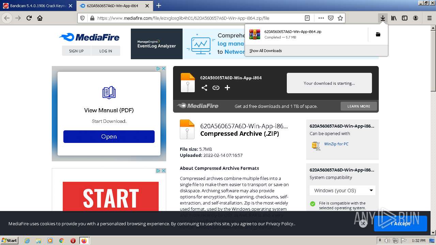This screenshot has width=436, height=245.
Task: Click the Your download is starting box
Action: pyautogui.click(x=329, y=83)
